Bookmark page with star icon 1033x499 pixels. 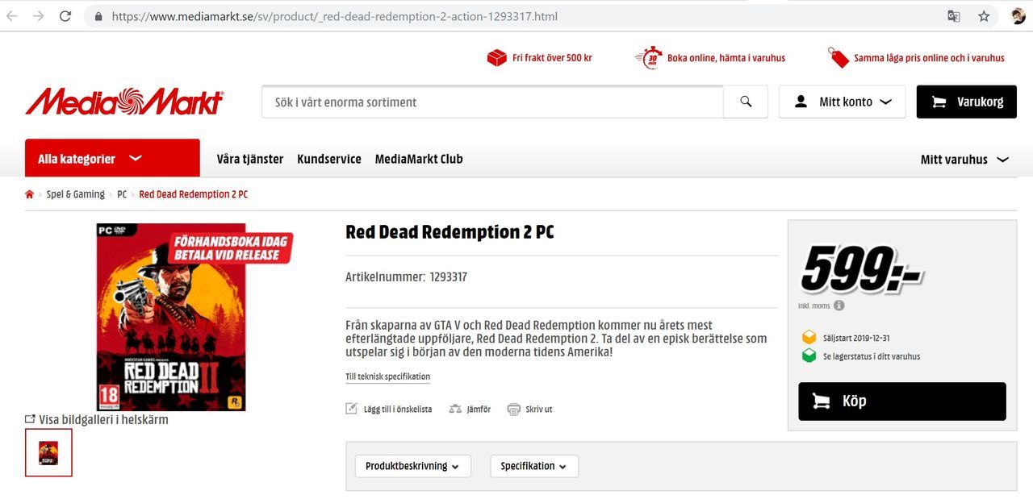984,16
